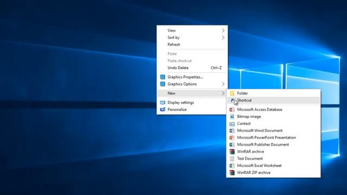This screenshot has width=347, height=195.
Task: Click the WinRAR ZIP archive icon
Action: 232,173
